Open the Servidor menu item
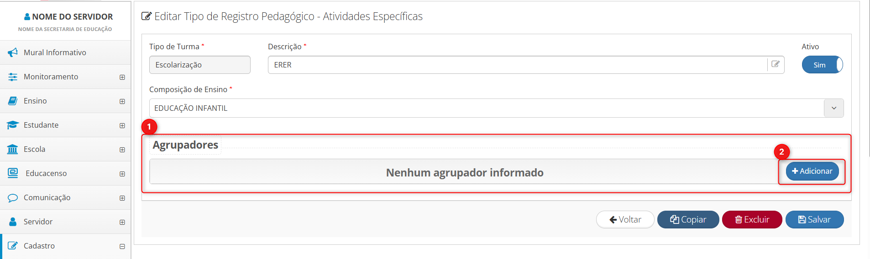Image resolution: width=870 pixels, height=259 pixels. click(38, 222)
